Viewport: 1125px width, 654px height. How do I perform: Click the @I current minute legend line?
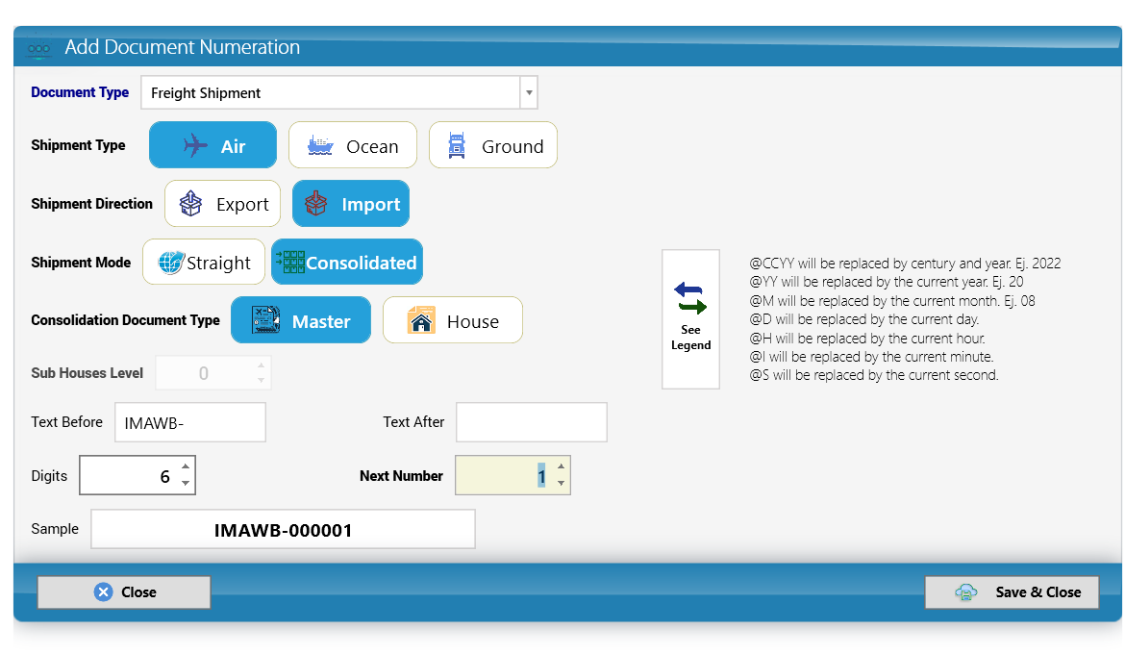coord(871,357)
